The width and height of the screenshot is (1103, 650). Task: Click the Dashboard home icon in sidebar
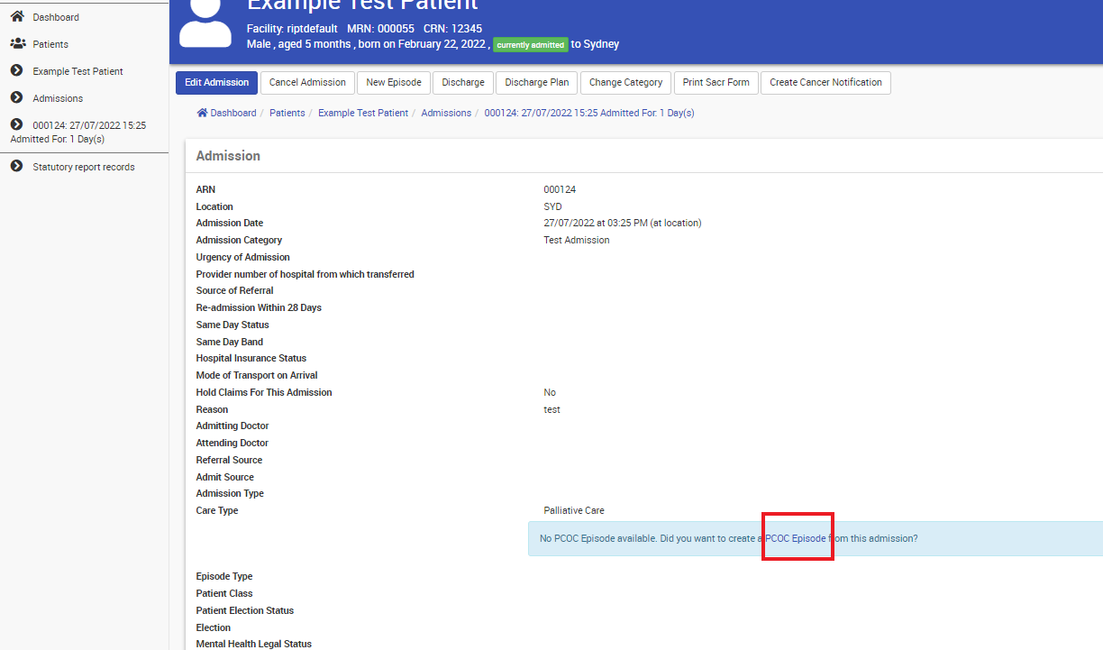[16, 17]
